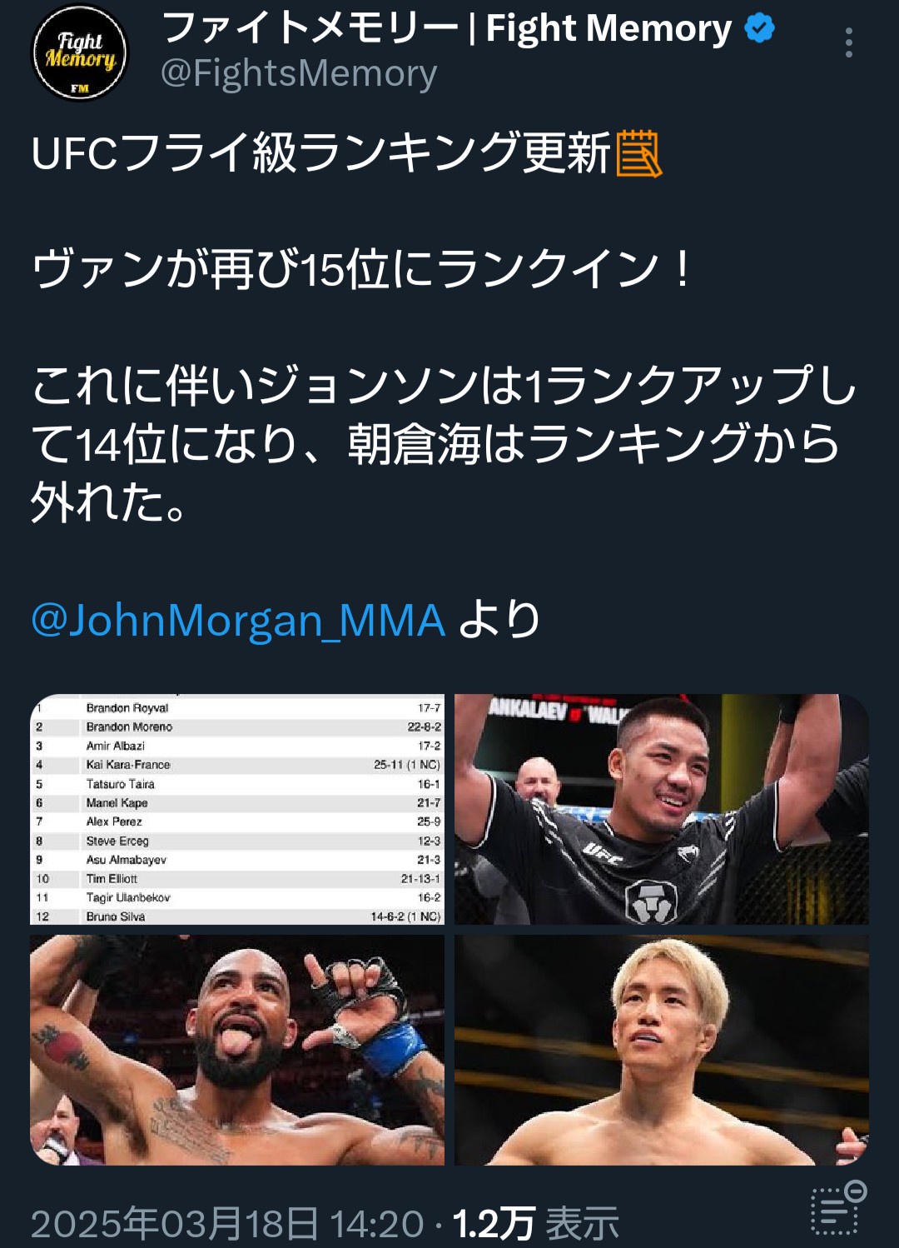The image size is (899, 1248).
Task: Tap the 1.2万 表示 view count
Action: point(535,1224)
